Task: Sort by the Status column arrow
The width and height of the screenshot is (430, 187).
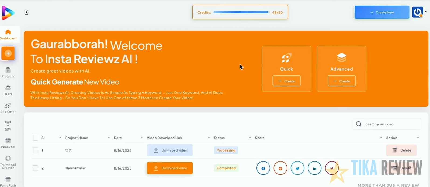Action: (250, 137)
